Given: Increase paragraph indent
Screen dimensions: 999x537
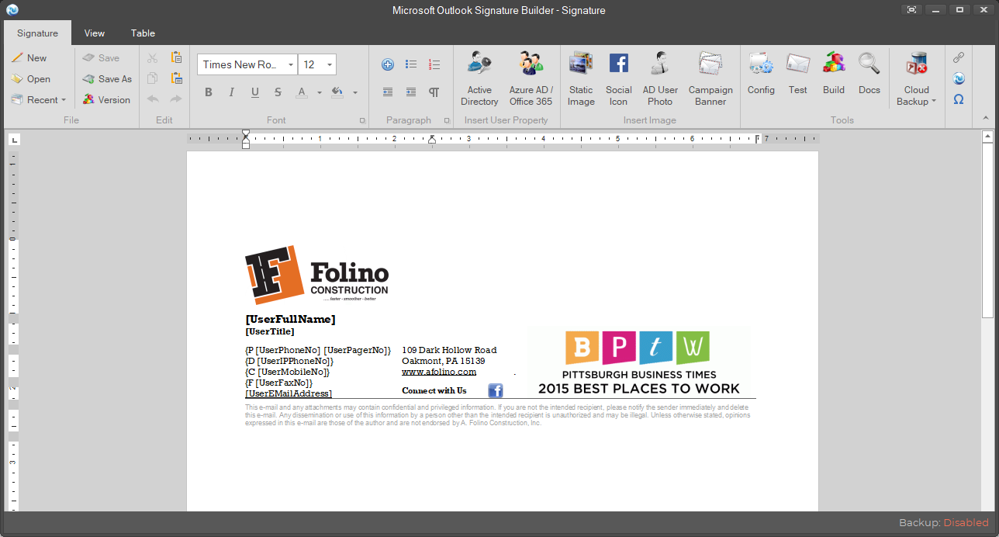Looking at the screenshot, I should pos(411,92).
